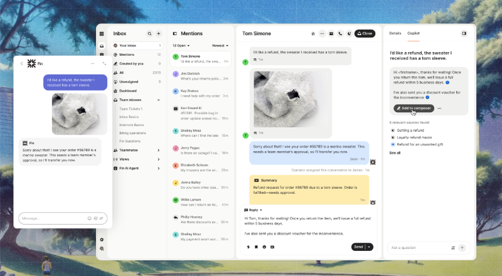Switch to the Copilot tab
This screenshot has width=502, height=276.
(414, 33)
